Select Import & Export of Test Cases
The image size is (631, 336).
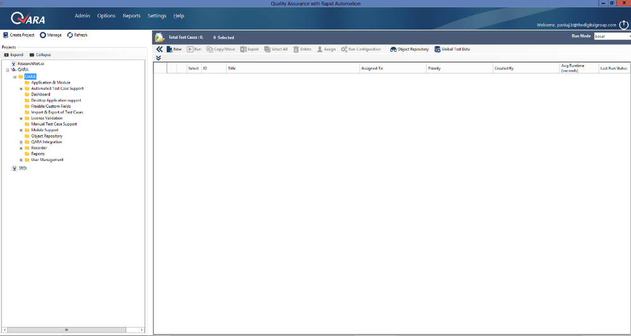(x=57, y=112)
